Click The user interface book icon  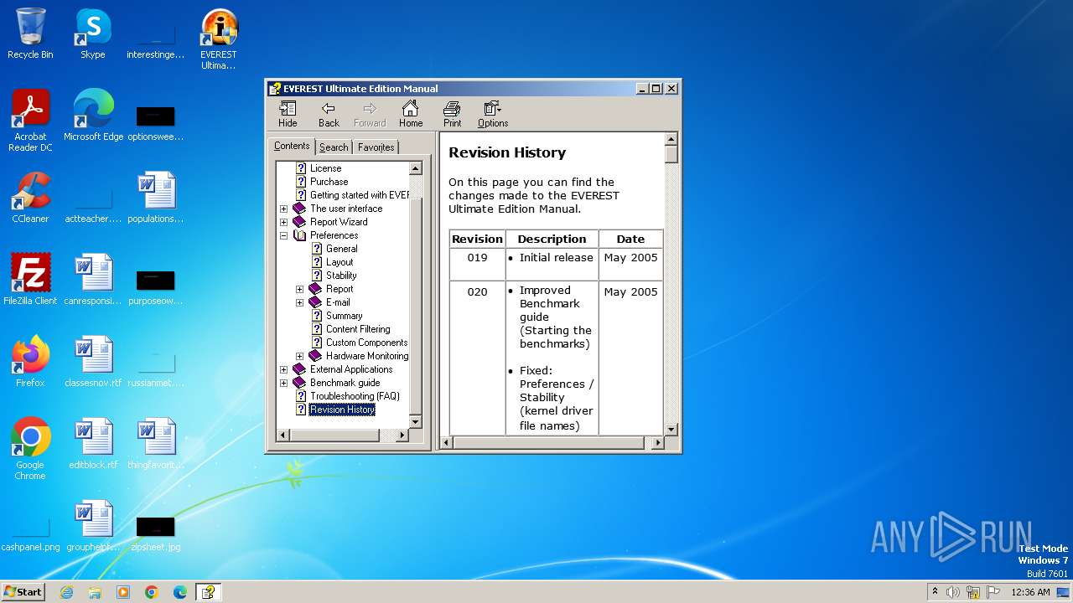(299, 209)
